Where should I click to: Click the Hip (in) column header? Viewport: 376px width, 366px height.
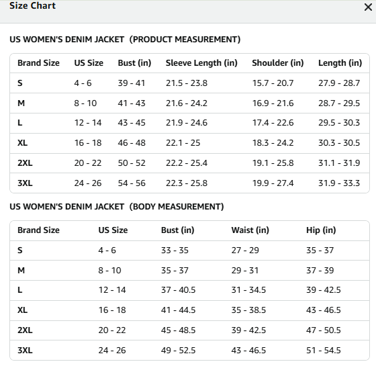tap(321, 230)
